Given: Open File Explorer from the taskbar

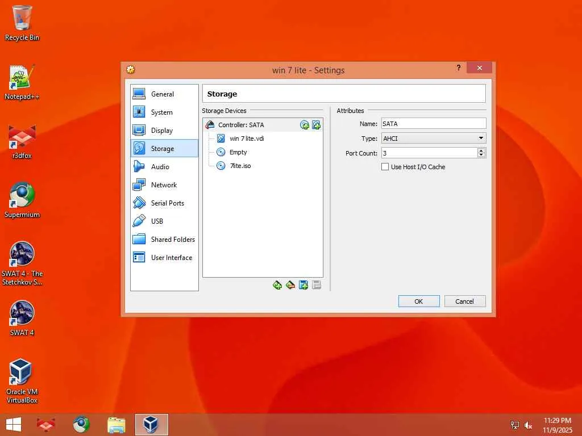Looking at the screenshot, I should tap(116, 425).
